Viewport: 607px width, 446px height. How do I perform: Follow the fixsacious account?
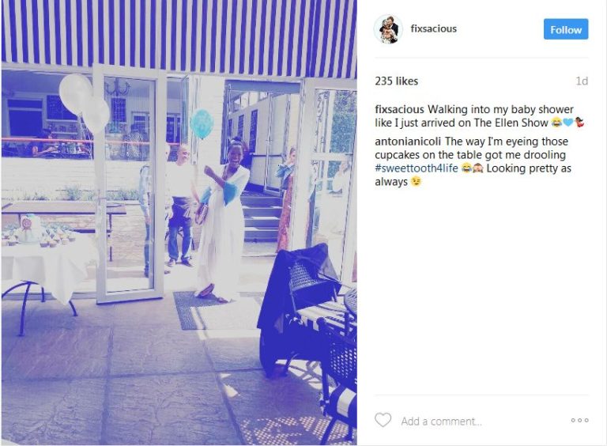coord(566,29)
